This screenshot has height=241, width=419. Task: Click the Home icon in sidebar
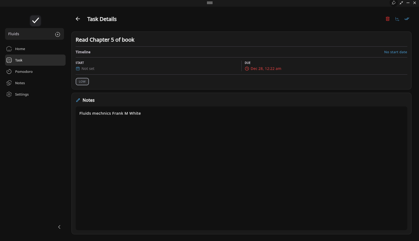[x=9, y=49]
